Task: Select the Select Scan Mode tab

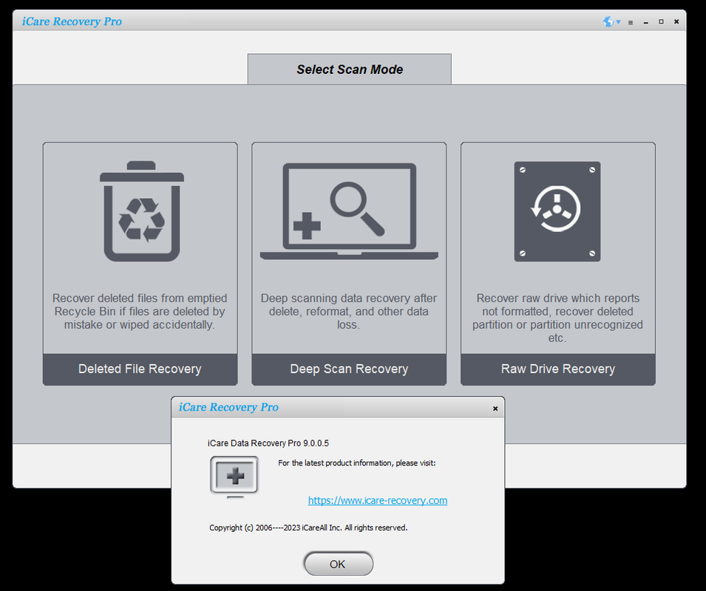Action: click(350, 69)
